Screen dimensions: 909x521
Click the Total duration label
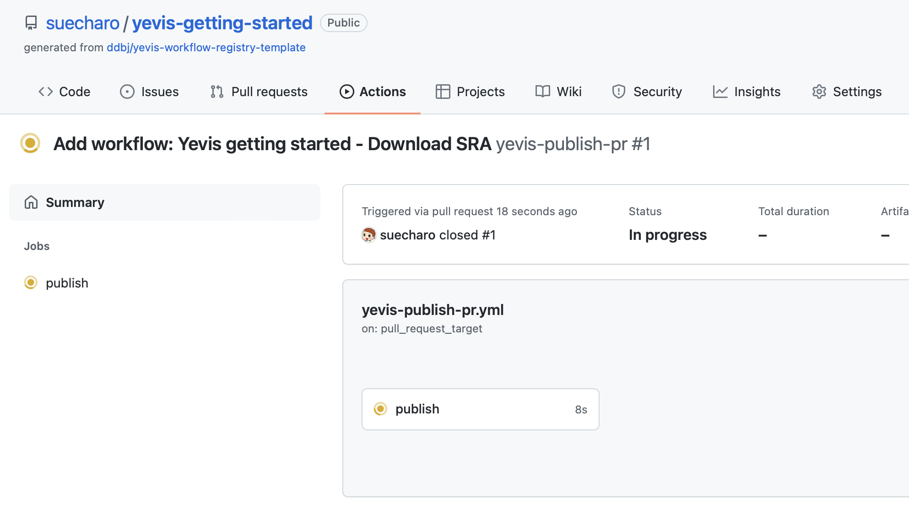794,211
